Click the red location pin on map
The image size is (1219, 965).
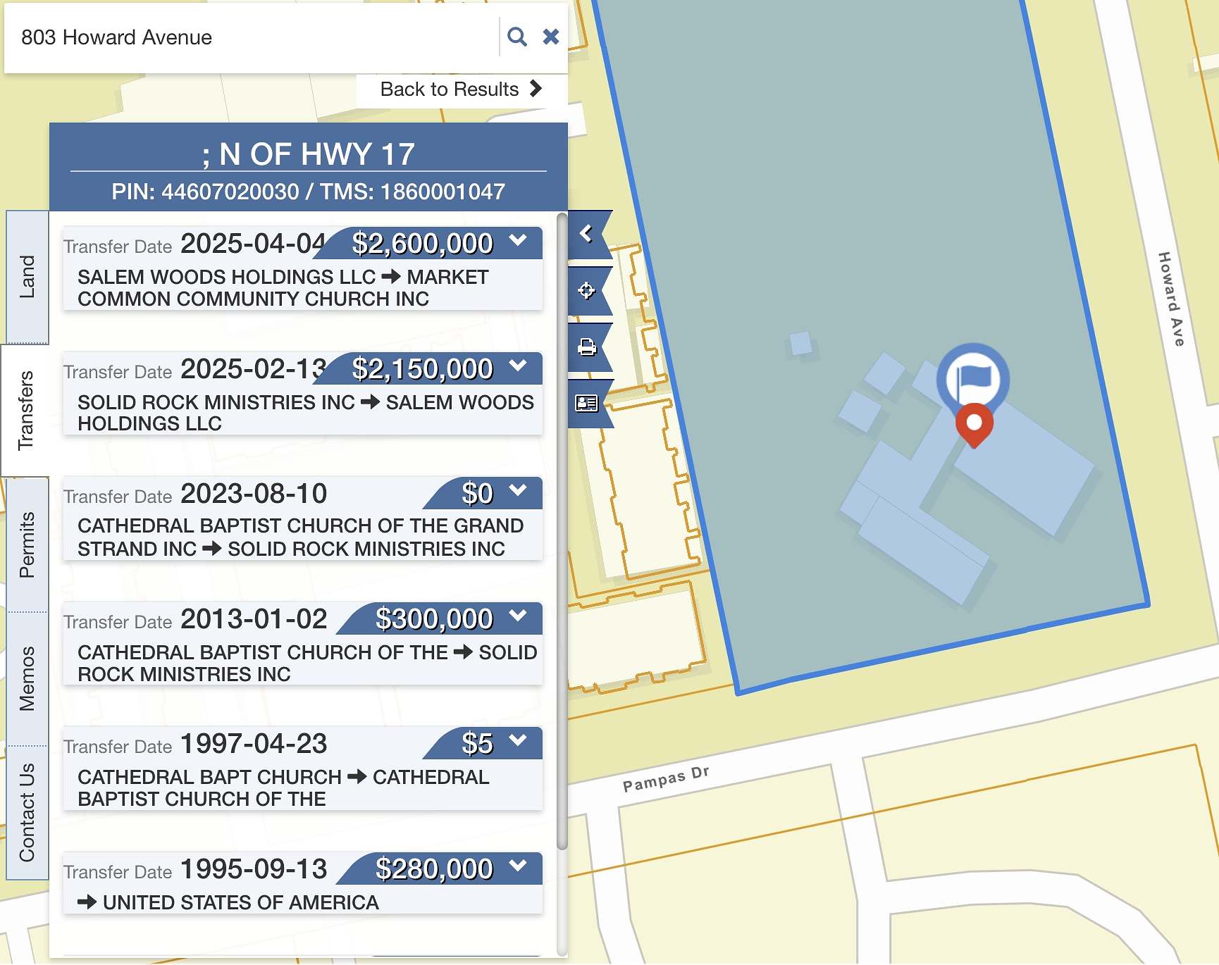point(974,423)
